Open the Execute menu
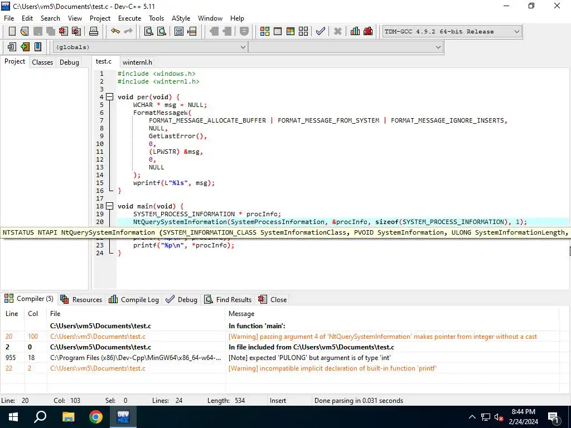This screenshot has height=428, width=571. [x=129, y=18]
